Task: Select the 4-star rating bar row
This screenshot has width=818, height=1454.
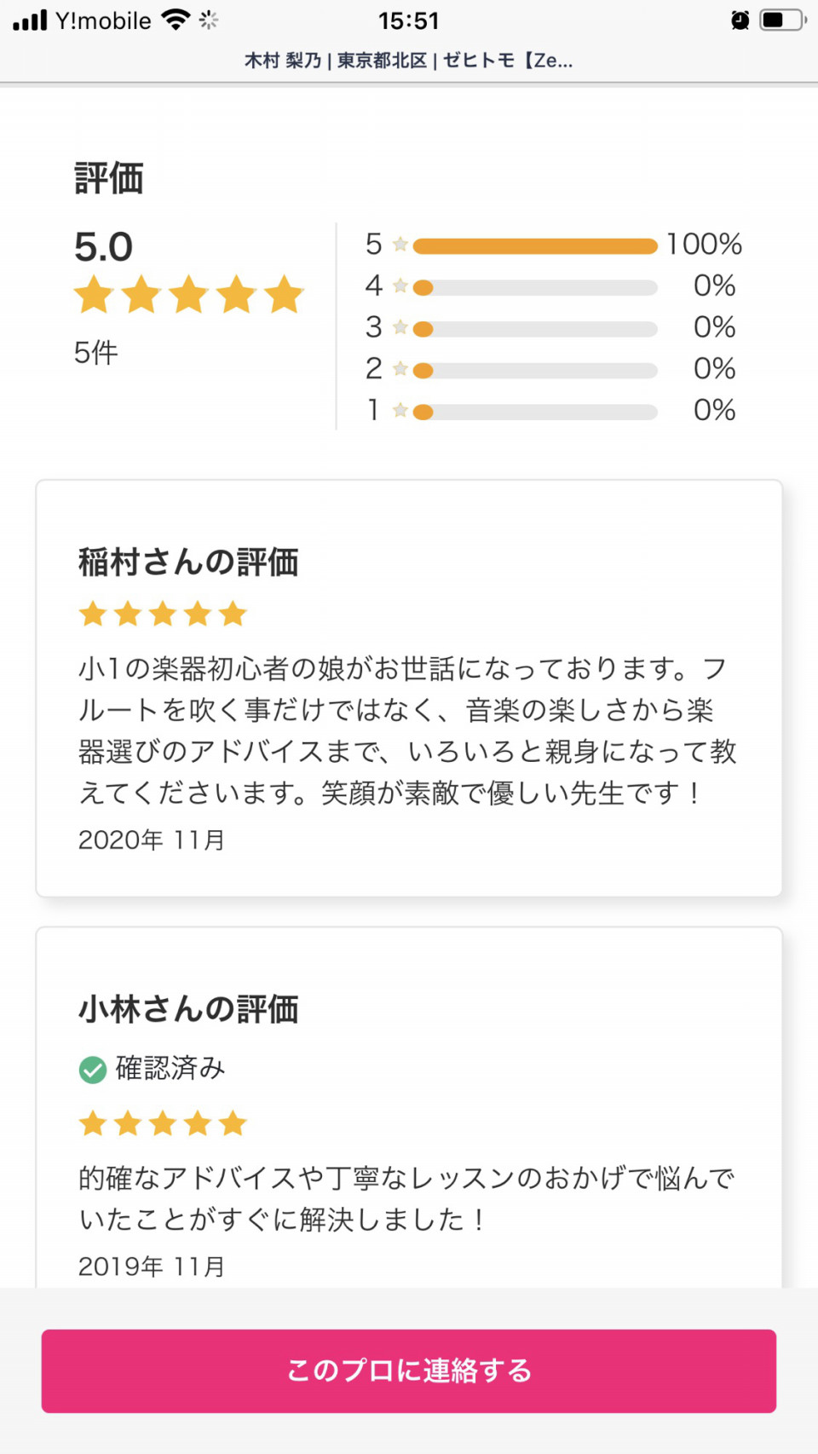Action: click(x=550, y=286)
